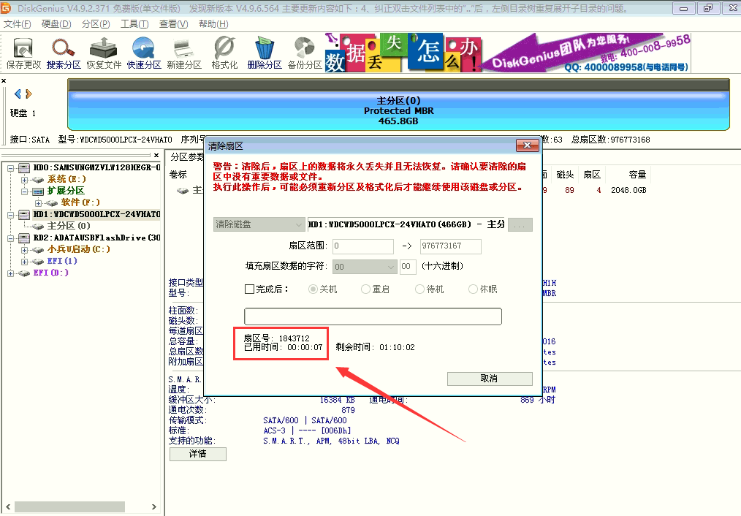Viewport: 741px width, 516px height.
Task: Open the 工具(T) menu
Action: point(134,23)
